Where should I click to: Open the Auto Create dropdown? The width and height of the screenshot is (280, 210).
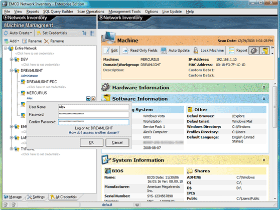pos(18,33)
